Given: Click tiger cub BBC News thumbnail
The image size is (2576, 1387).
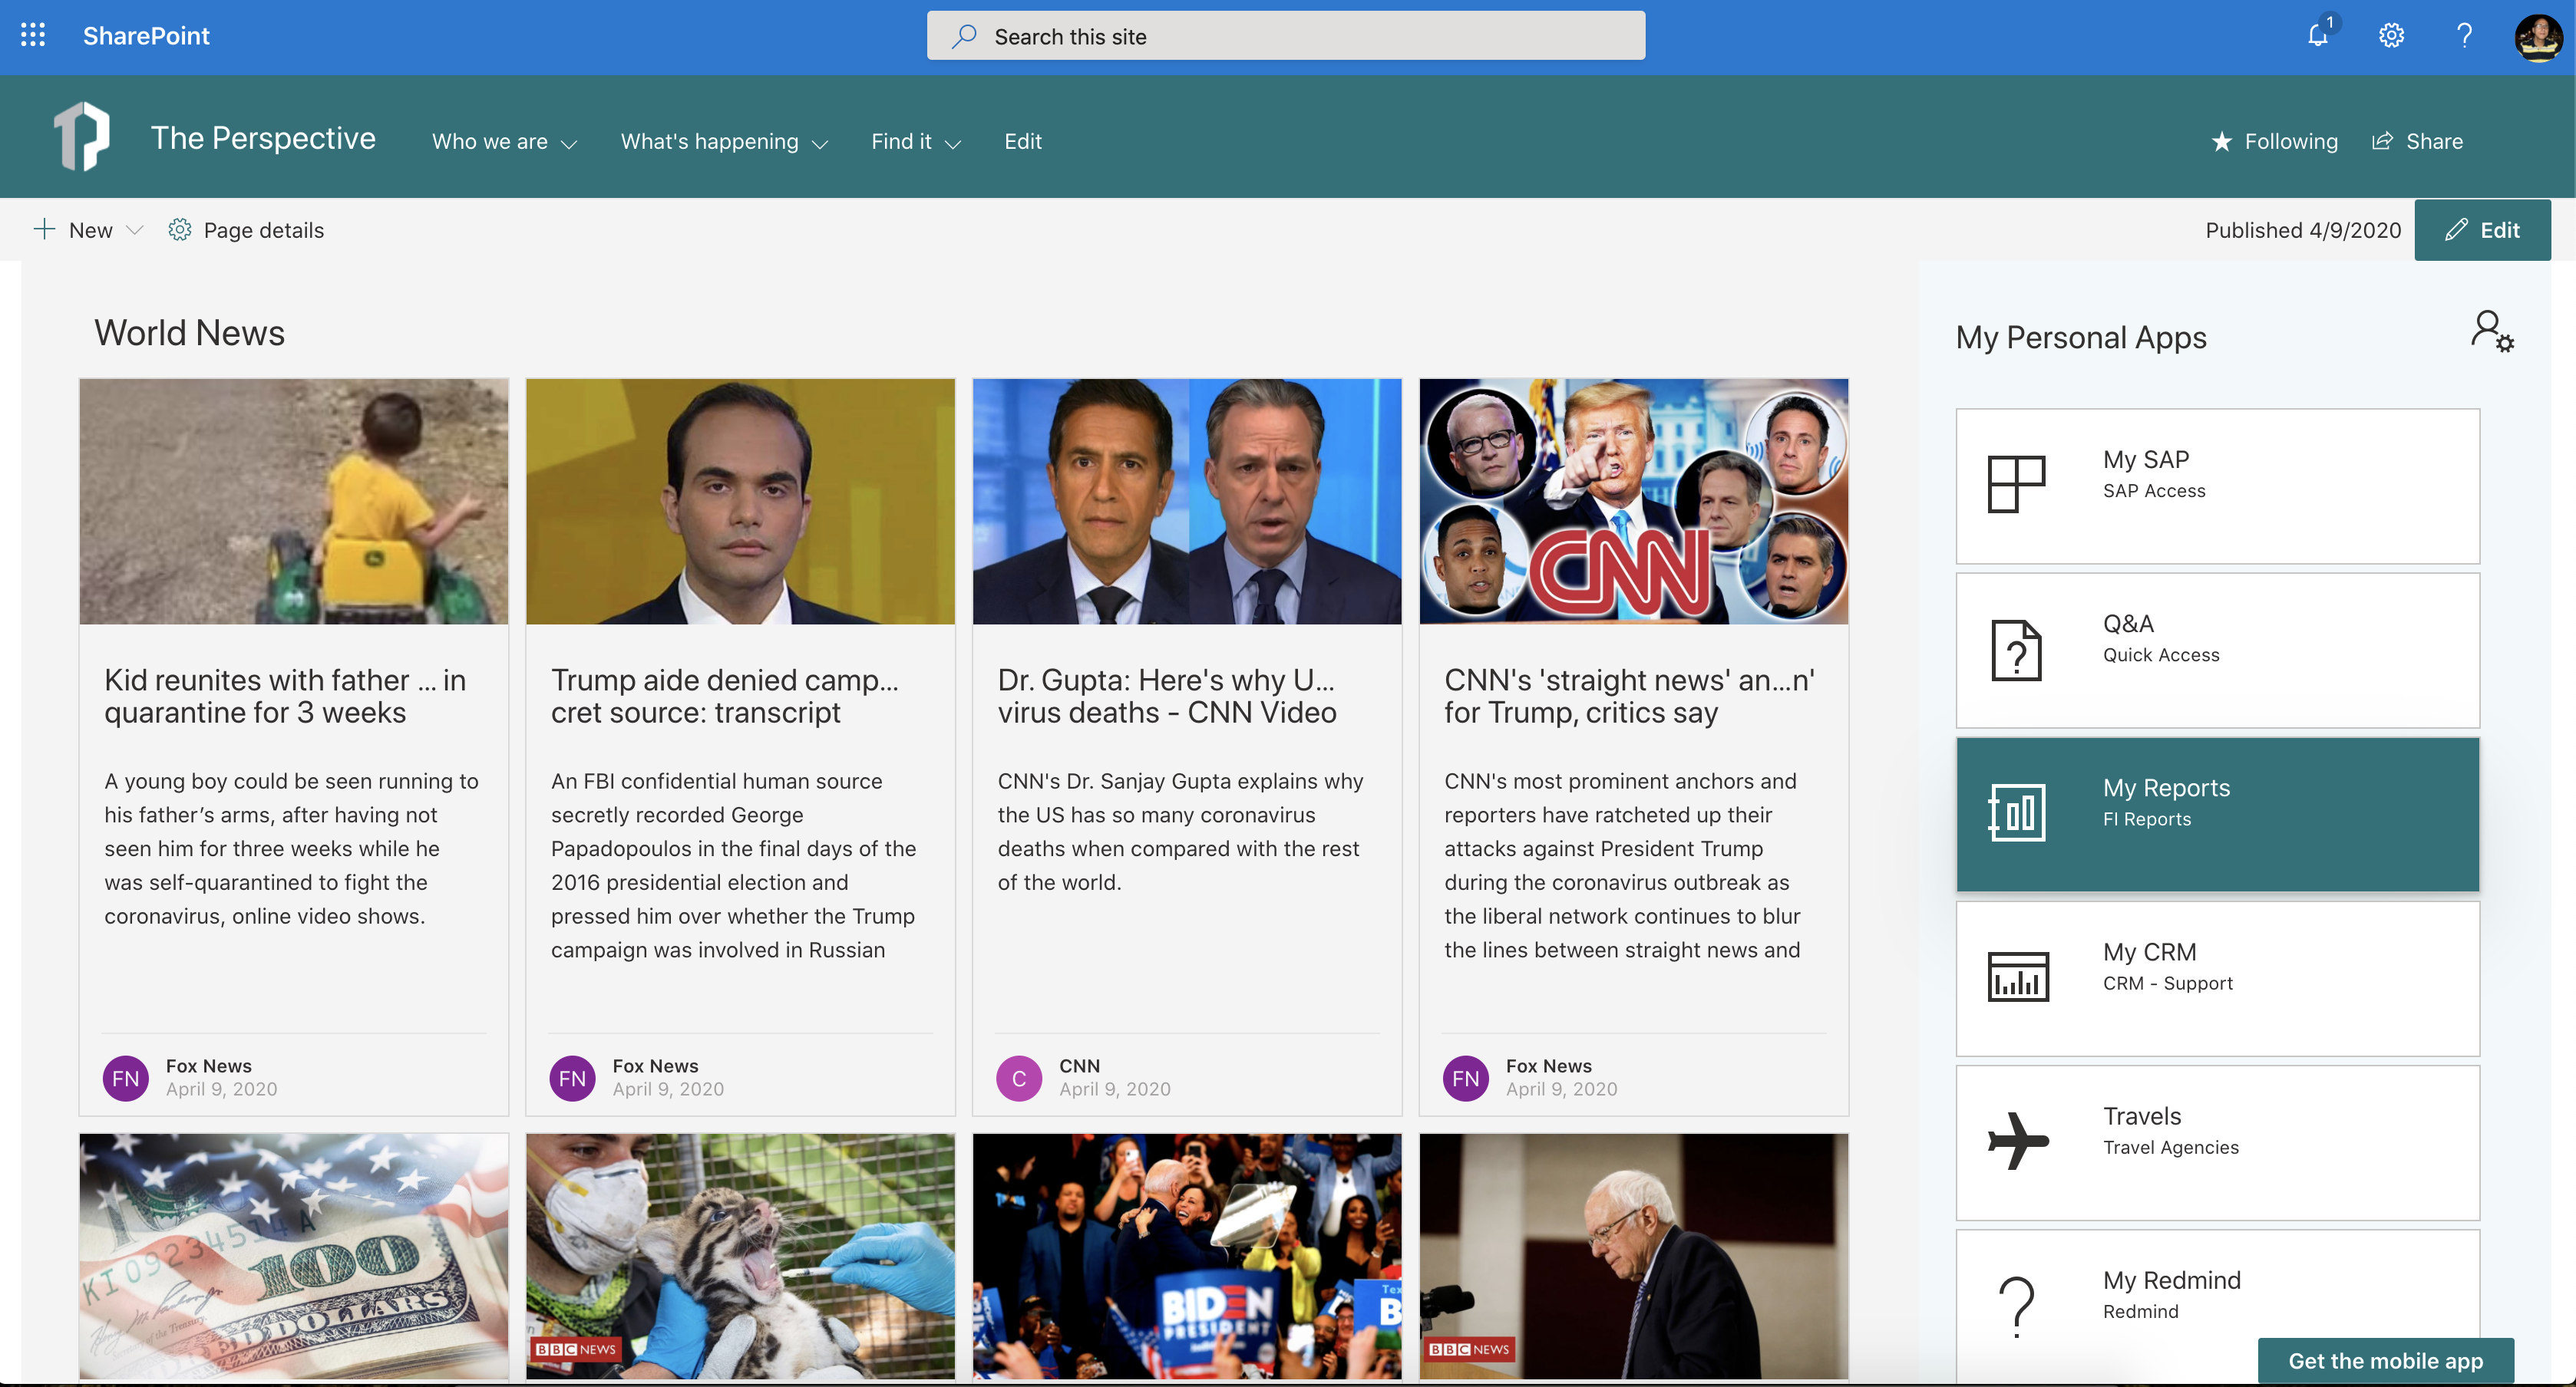Looking at the screenshot, I should pos(741,1256).
